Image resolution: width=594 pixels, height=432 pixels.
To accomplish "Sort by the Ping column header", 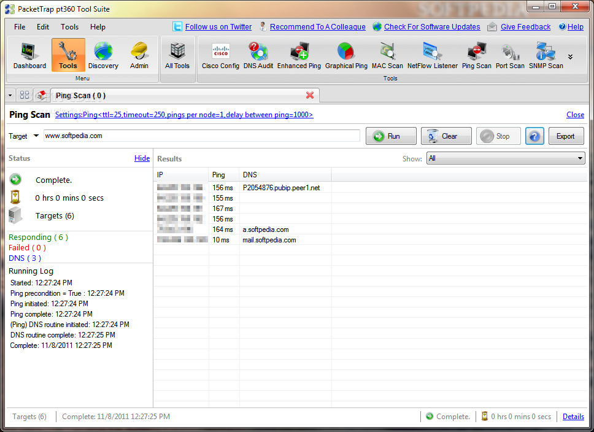I will (224, 175).
